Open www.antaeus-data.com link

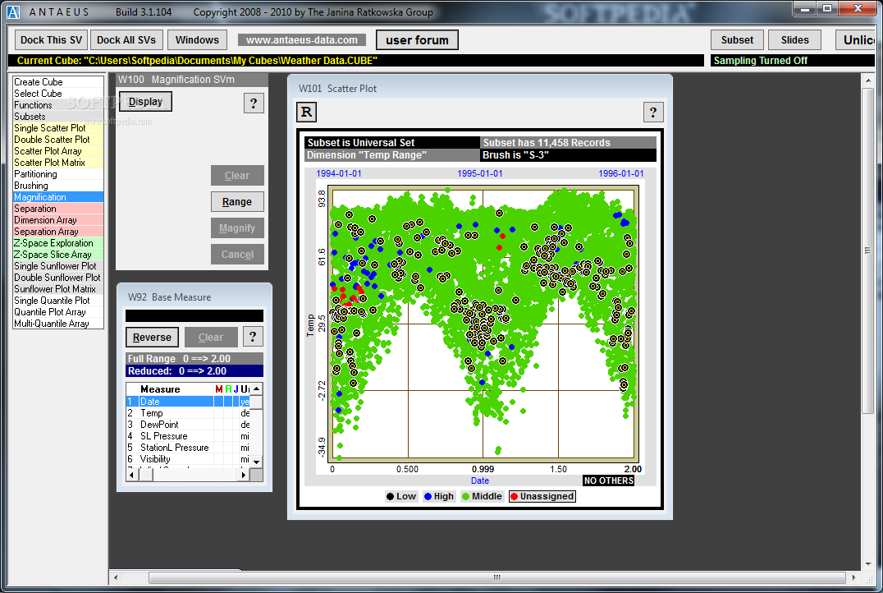302,40
